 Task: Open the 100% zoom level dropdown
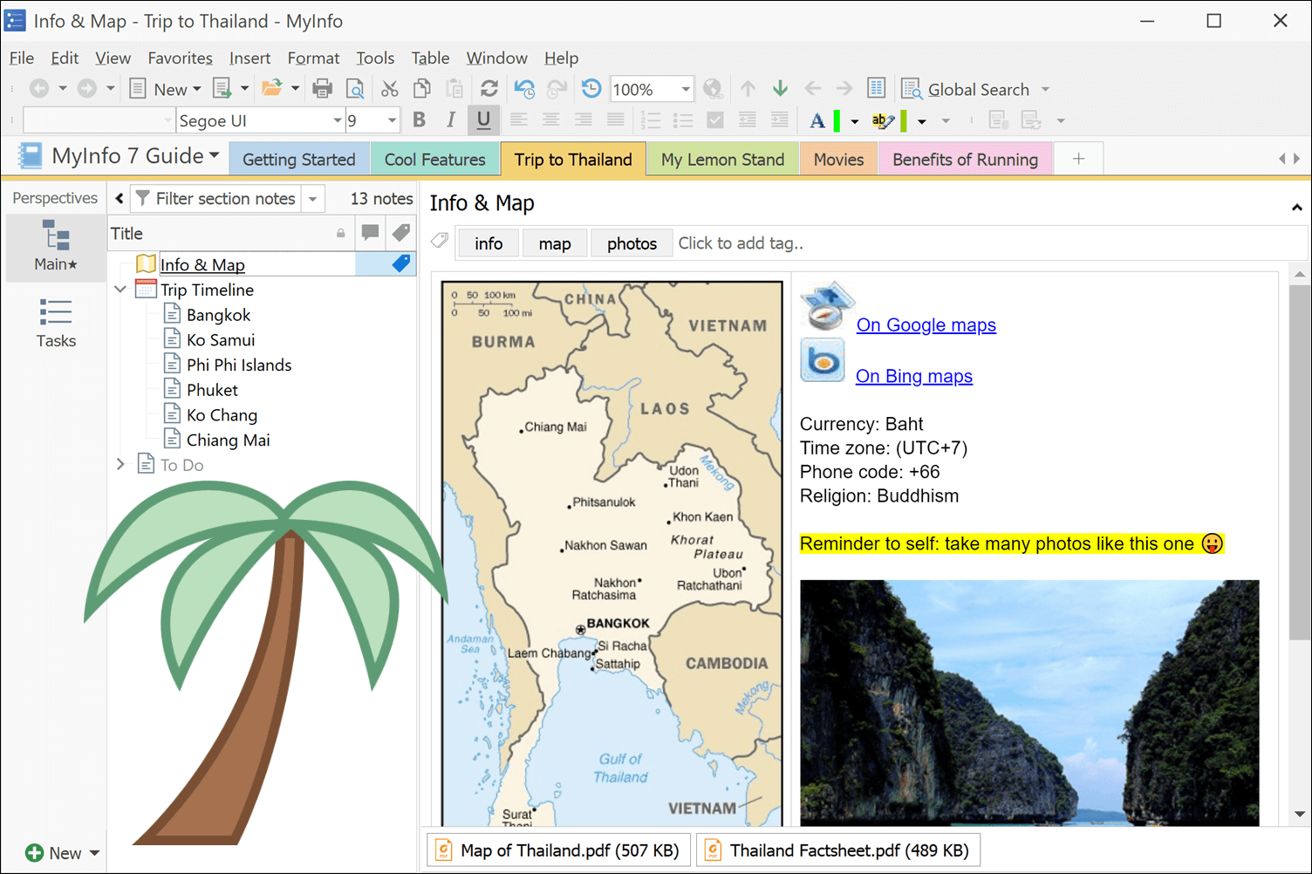(x=686, y=88)
